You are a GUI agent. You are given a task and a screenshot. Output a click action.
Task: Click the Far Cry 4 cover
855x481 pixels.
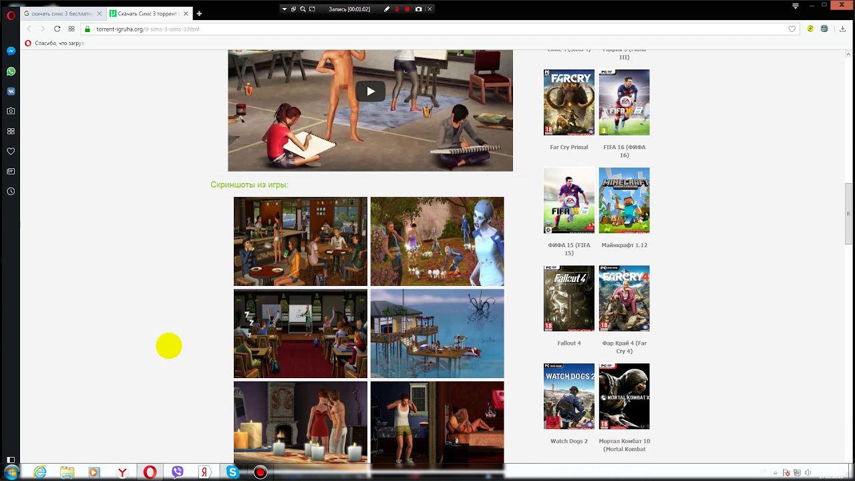click(624, 299)
